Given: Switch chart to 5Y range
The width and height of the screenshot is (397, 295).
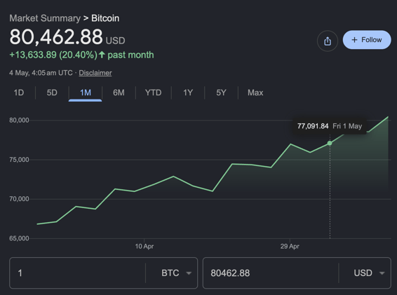Looking at the screenshot, I should point(221,92).
